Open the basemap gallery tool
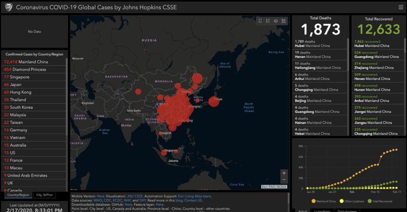 (284, 21)
